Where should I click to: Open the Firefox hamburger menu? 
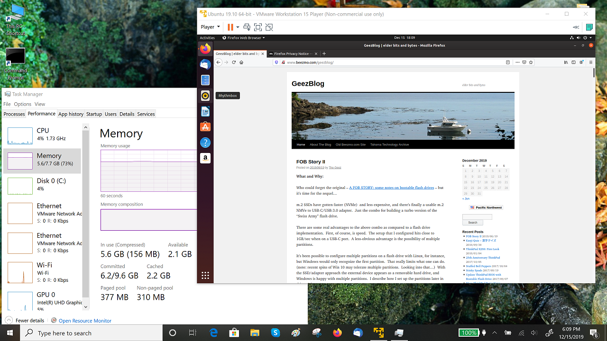pyautogui.click(x=591, y=62)
